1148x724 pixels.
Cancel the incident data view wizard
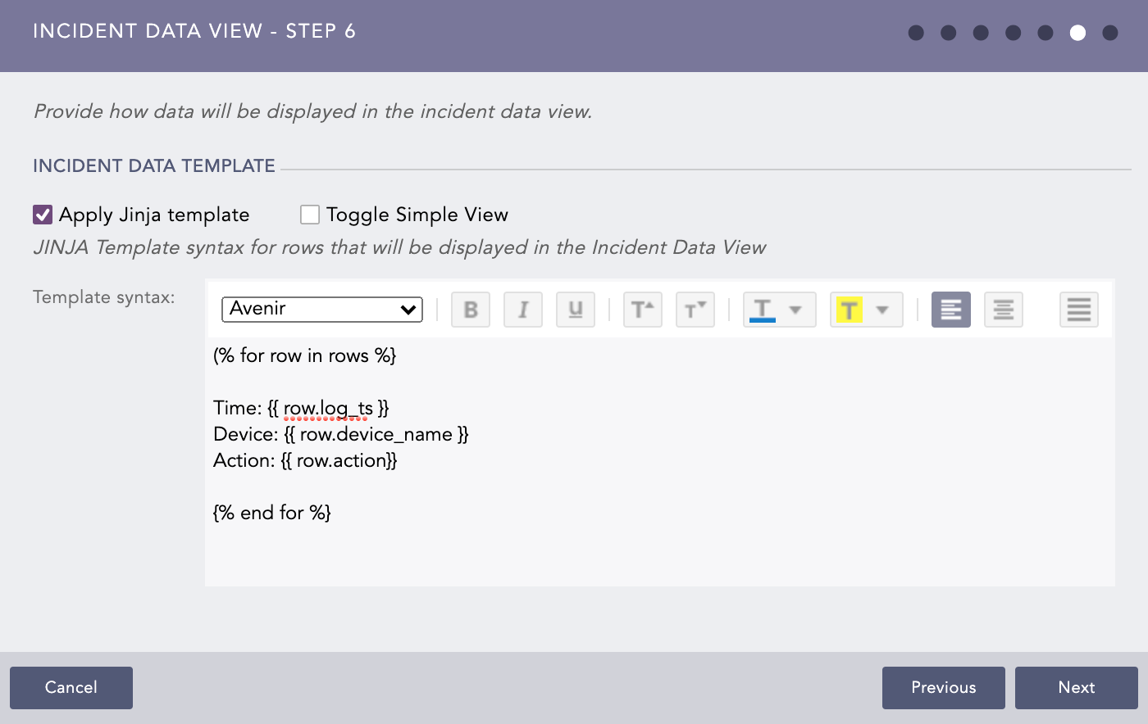(71, 687)
